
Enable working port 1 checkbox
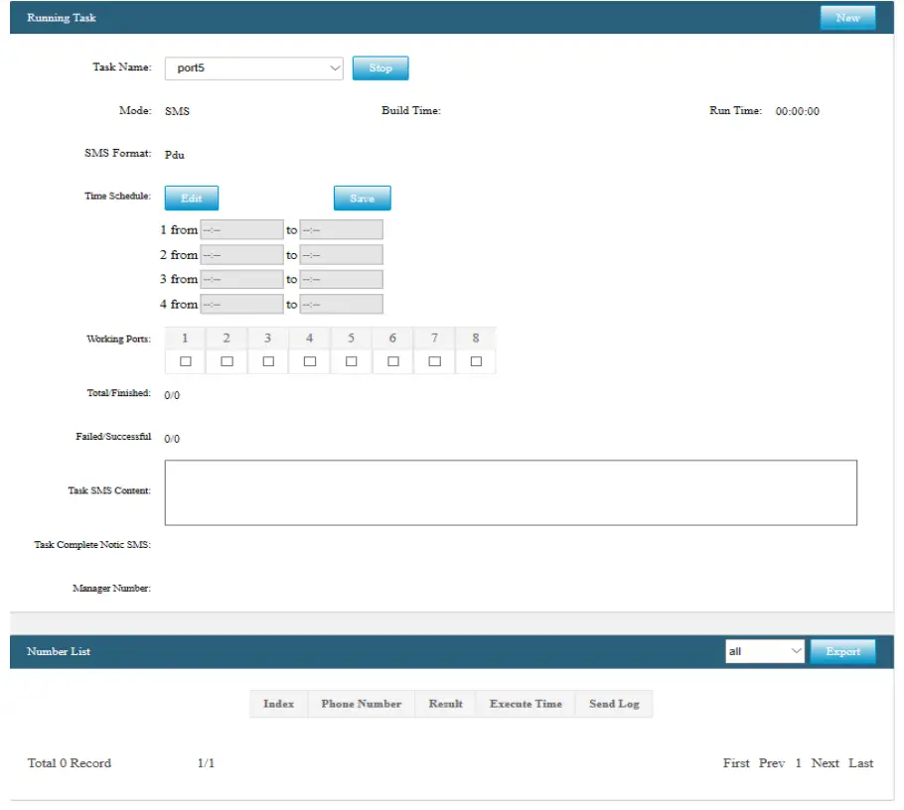coord(185,361)
